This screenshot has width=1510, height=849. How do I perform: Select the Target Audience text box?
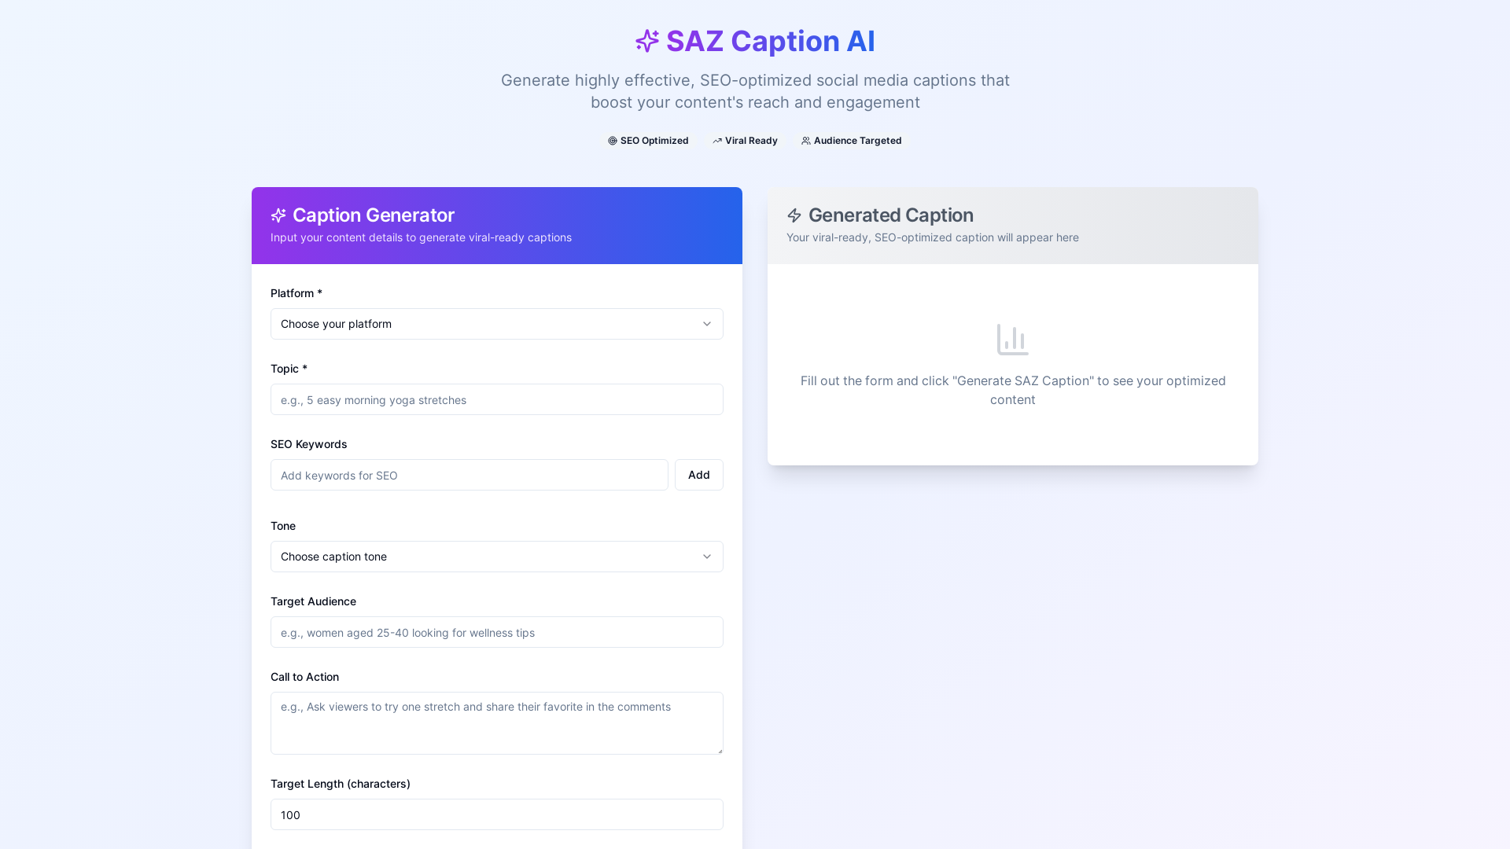(497, 632)
